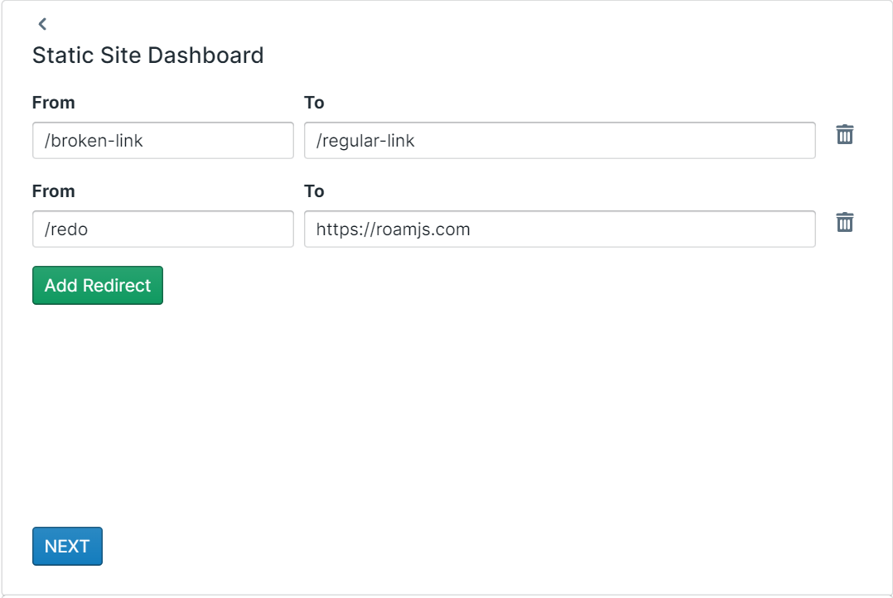Click the second From label
Viewport: 893px width, 598px height.
54,191
